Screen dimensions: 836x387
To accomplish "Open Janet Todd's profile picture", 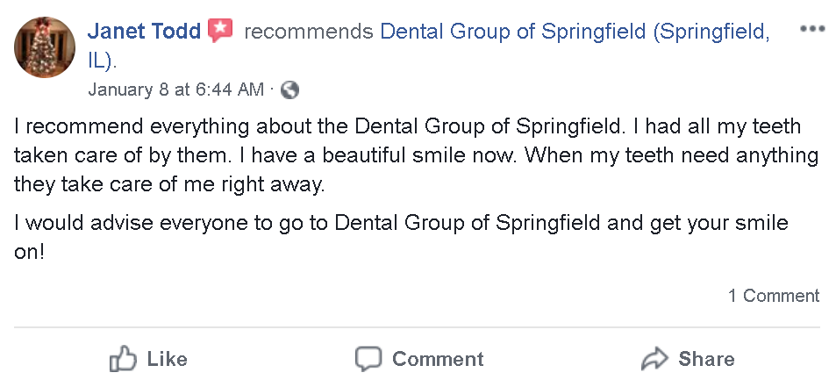I will point(44,47).
